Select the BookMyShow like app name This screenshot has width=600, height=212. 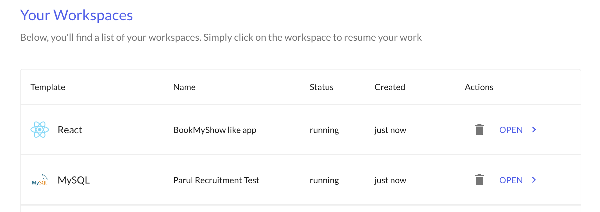pyautogui.click(x=214, y=130)
